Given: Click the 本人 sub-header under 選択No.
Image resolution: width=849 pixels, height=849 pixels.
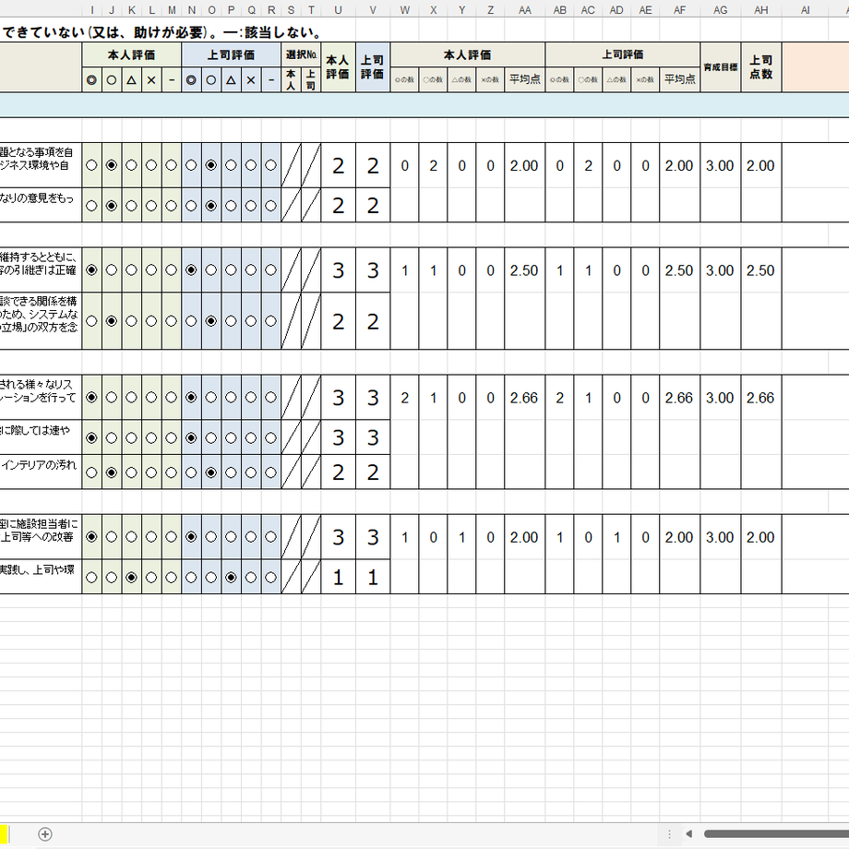Looking at the screenshot, I should pyautogui.click(x=291, y=79).
